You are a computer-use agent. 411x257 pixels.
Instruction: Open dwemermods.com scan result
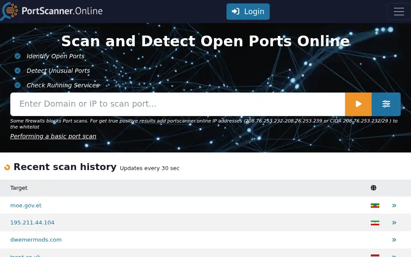point(36,240)
